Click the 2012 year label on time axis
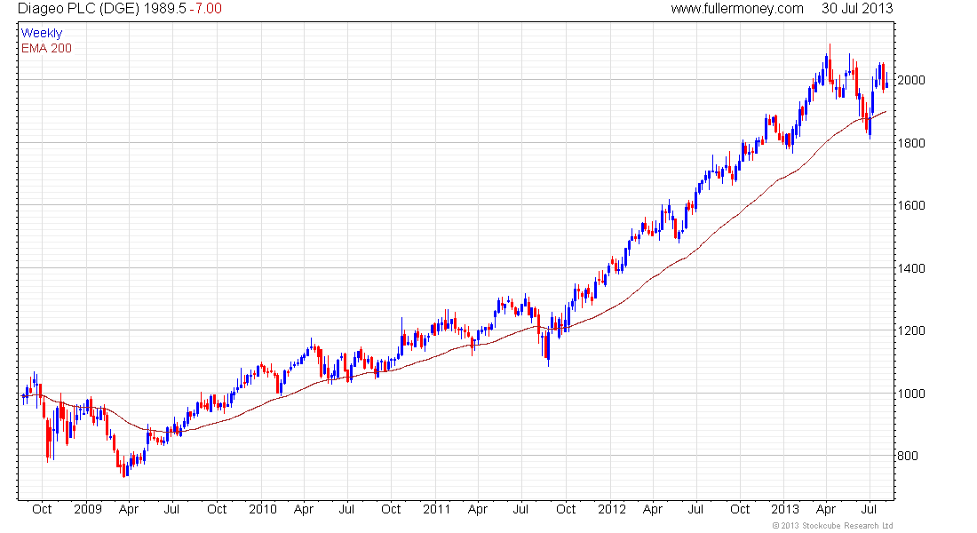977x533 pixels. pyautogui.click(x=611, y=509)
